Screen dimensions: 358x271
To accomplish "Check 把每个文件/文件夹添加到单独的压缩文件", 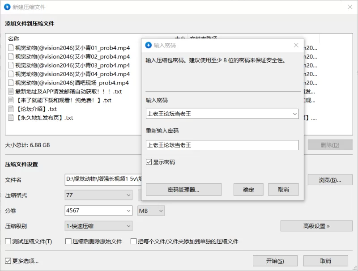I will (x=133, y=241).
